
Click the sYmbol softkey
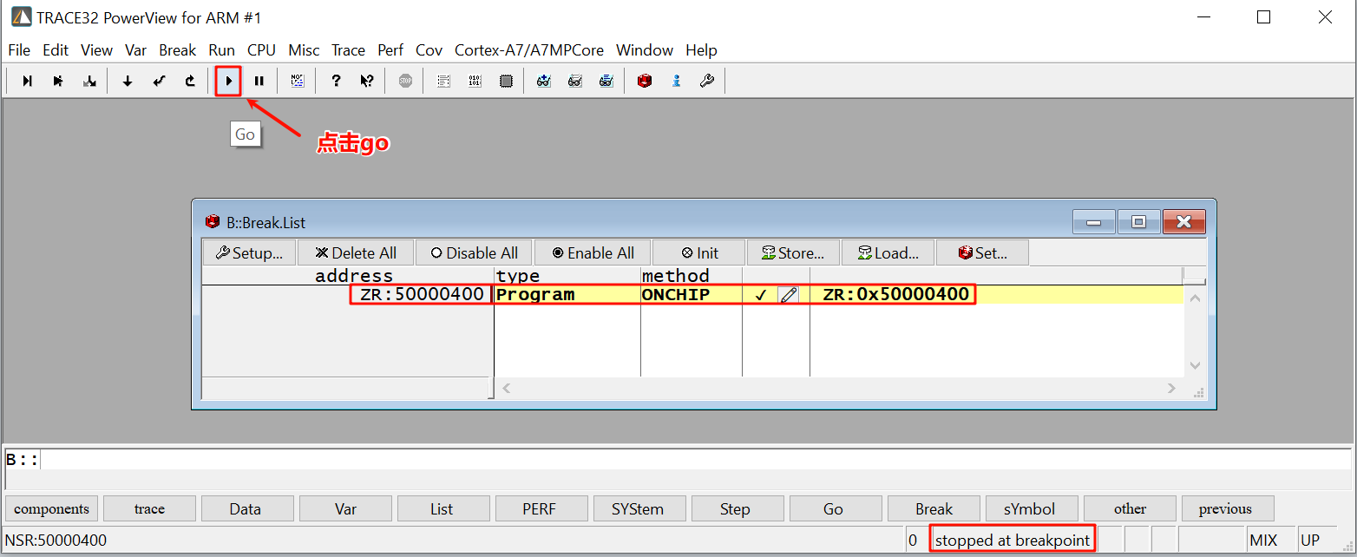pyautogui.click(x=1030, y=509)
